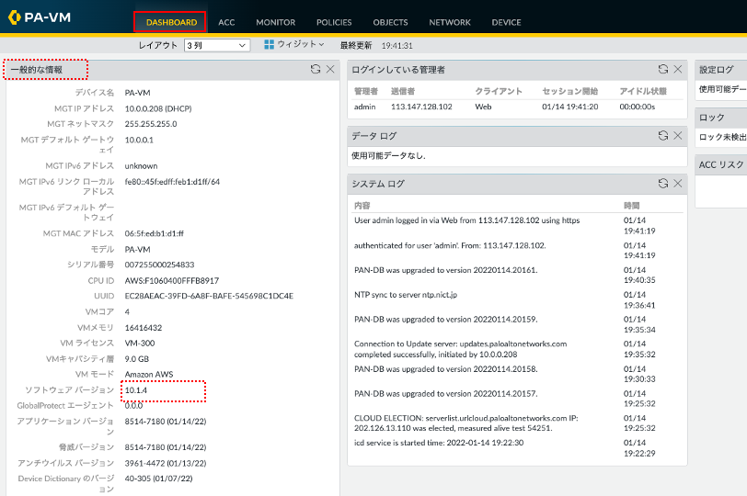Click the VM memory value 16416432
Image resolution: width=747 pixels, height=496 pixels.
144,328
